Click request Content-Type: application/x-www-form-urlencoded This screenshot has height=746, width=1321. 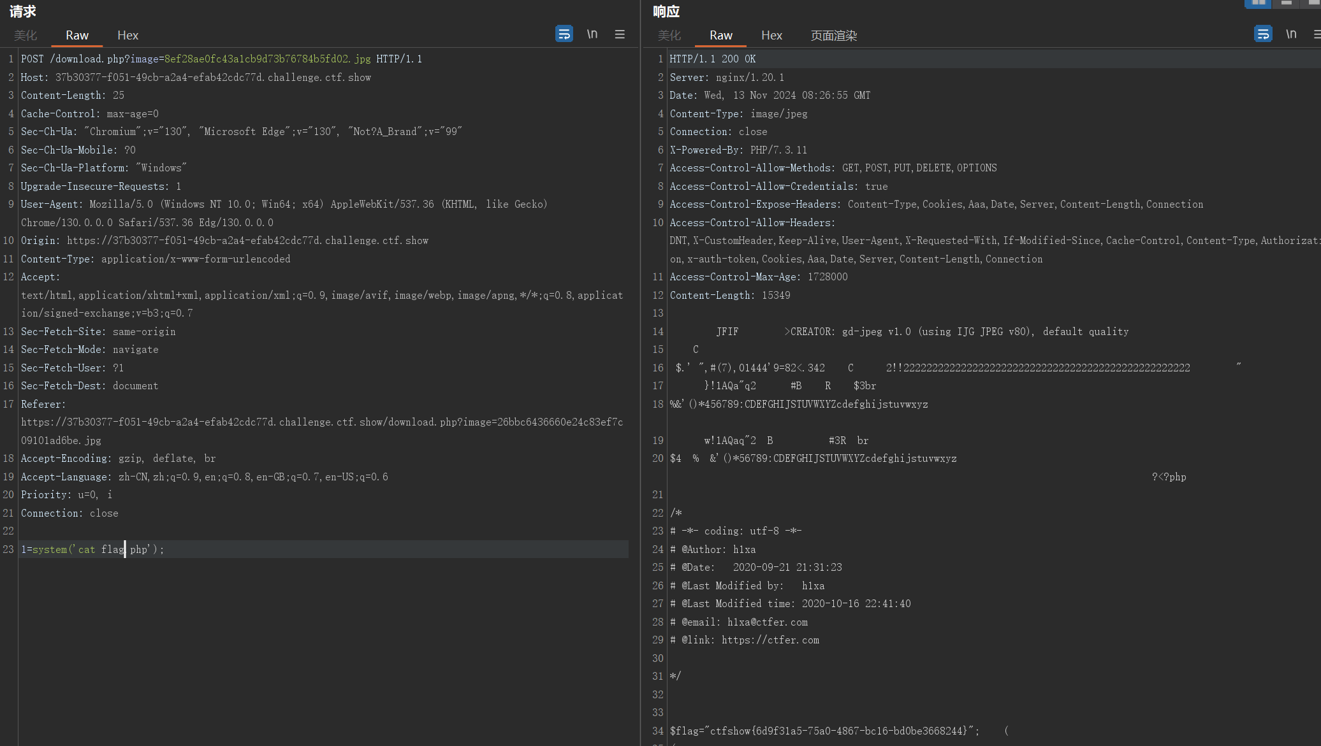[156, 259]
